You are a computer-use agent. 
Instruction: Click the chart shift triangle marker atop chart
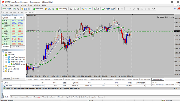(132, 15)
